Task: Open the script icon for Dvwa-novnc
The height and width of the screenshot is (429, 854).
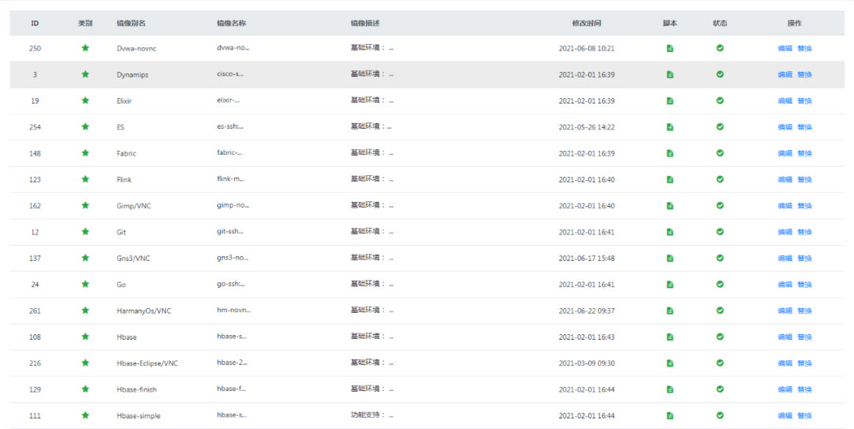Action: point(670,48)
